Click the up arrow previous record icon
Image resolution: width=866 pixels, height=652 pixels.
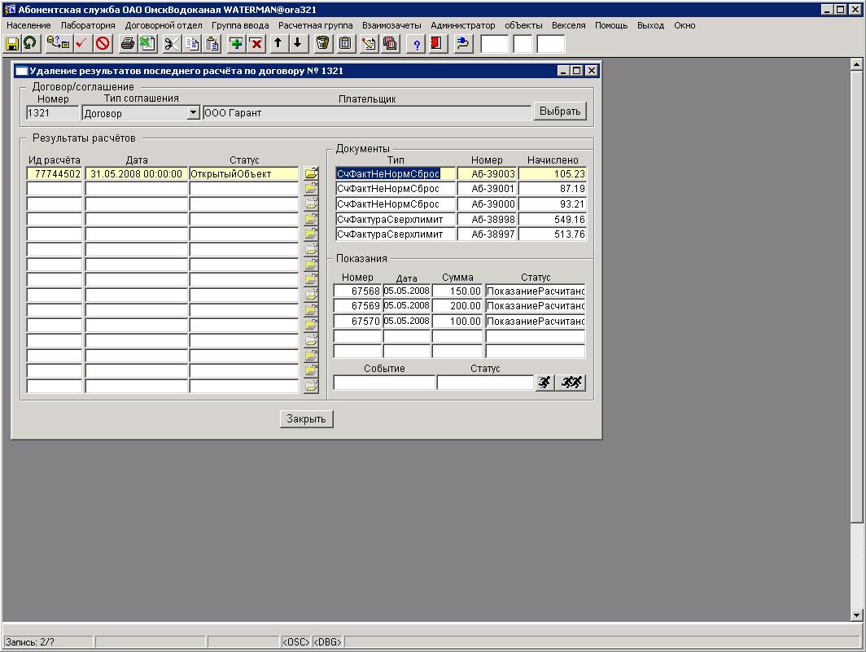coord(278,43)
